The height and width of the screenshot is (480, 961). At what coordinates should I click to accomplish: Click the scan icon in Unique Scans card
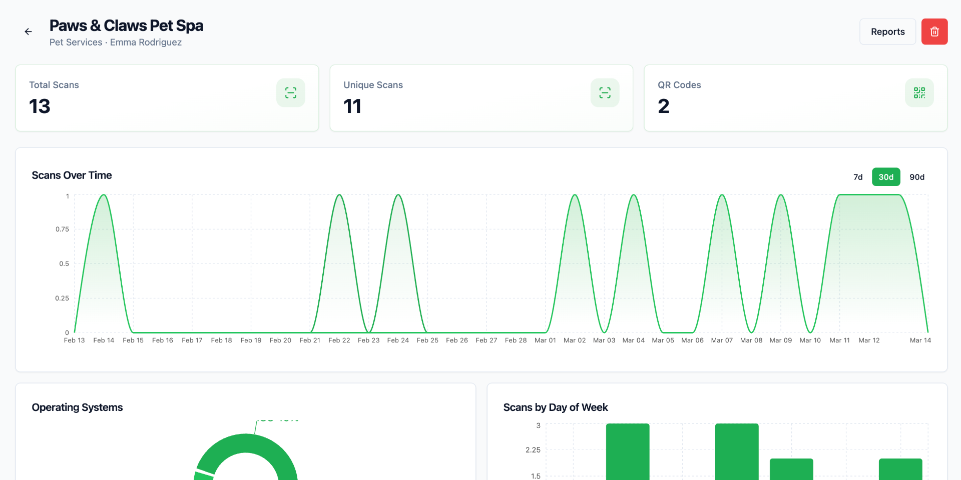pos(605,92)
